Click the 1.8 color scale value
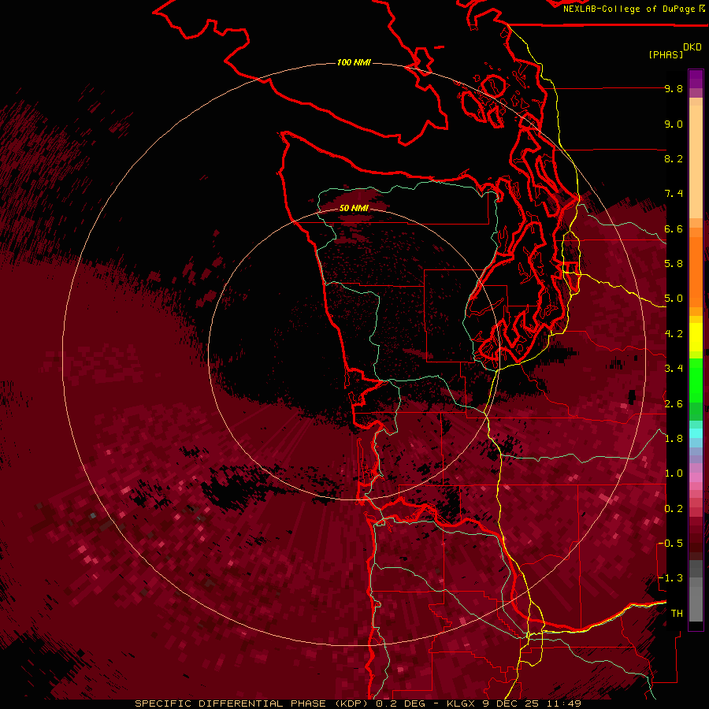Screen dimensions: 709x709 (674, 439)
